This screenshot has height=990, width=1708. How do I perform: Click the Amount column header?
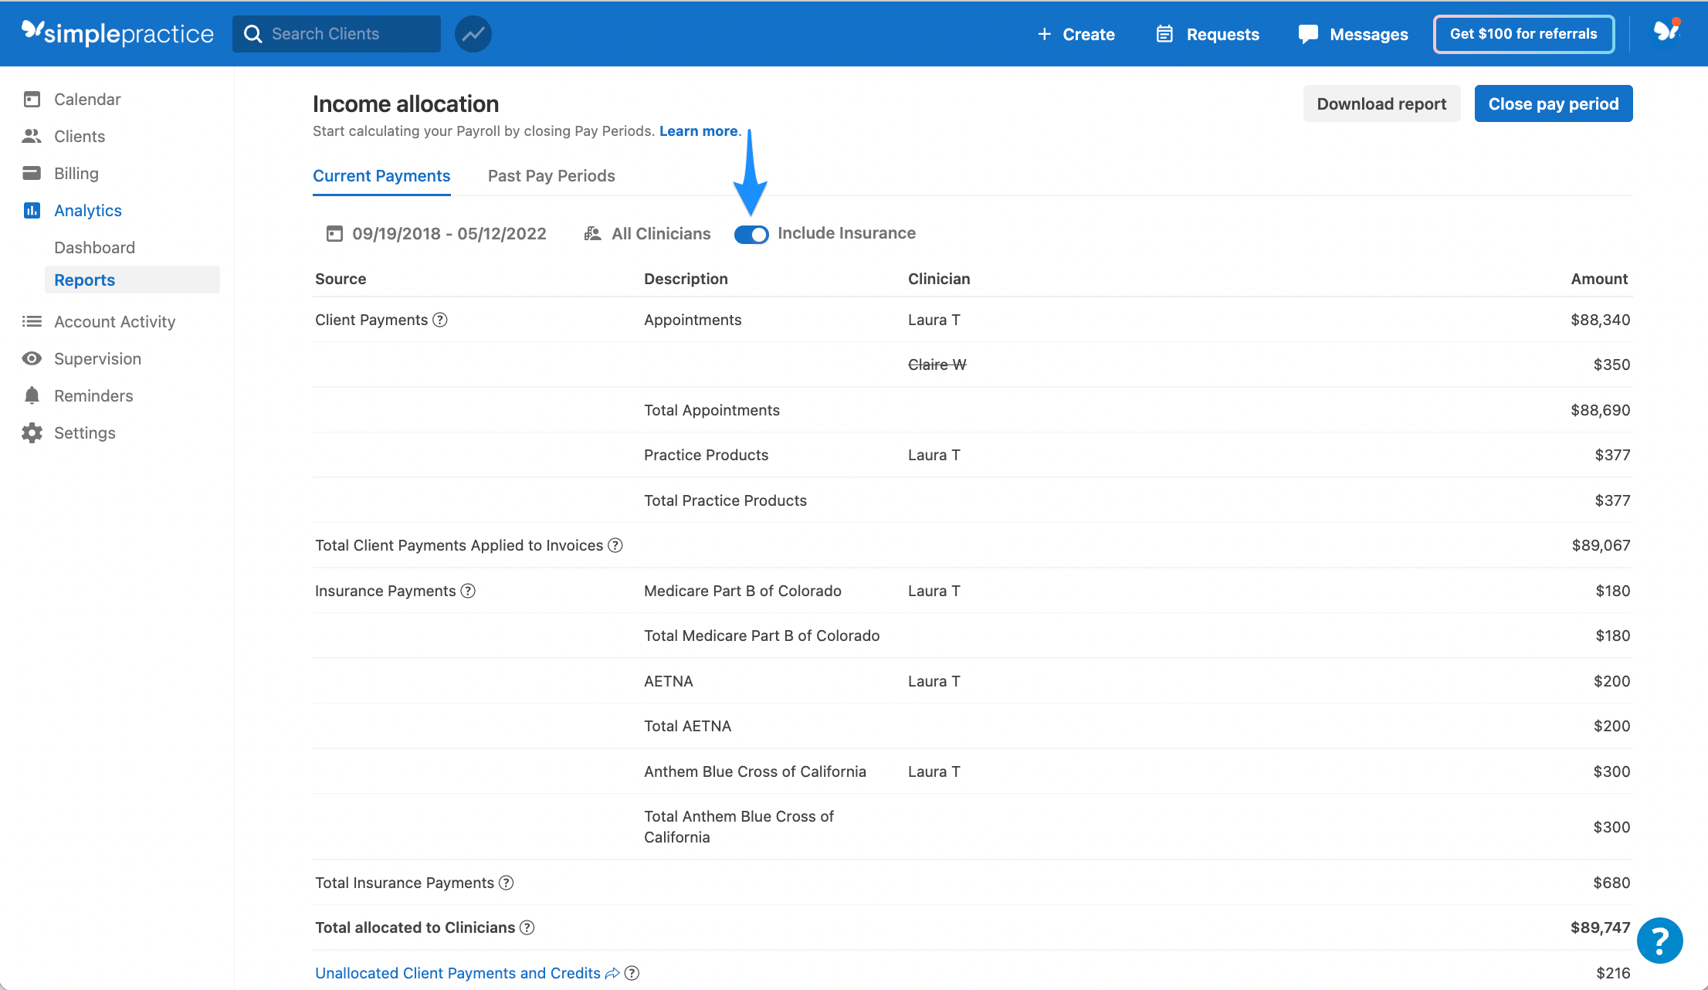coord(1599,279)
